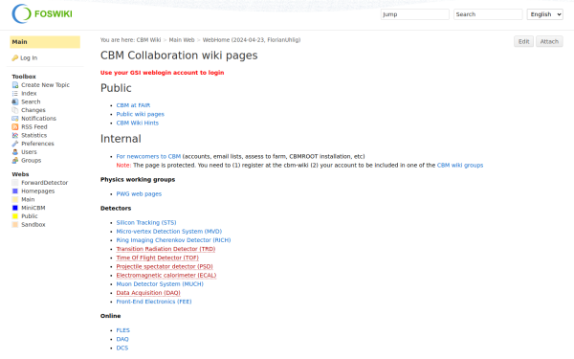This screenshot has height=359, width=574.
Task: Select the highlighted Main sidebar item
Action: (x=45, y=42)
